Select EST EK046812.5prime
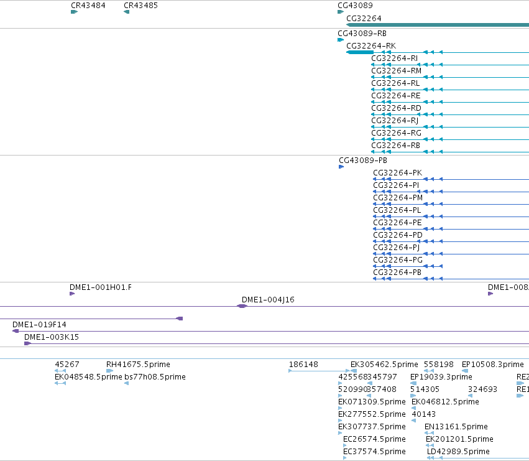Image resolution: width=529 pixels, height=461 pixels. click(x=445, y=403)
